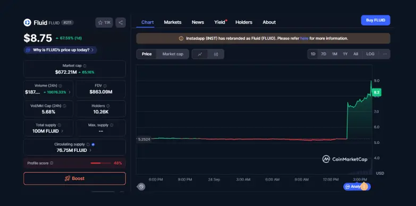Open the Chart tab

click(148, 22)
